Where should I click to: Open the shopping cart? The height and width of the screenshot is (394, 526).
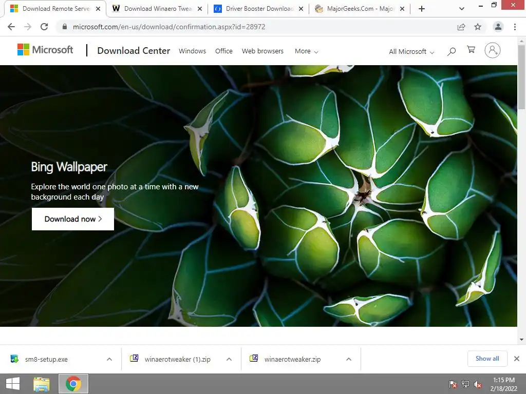click(471, 50)
